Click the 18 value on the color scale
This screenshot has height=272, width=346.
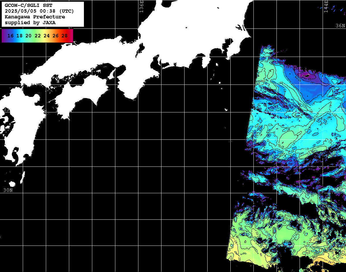[x=19, y=36]
